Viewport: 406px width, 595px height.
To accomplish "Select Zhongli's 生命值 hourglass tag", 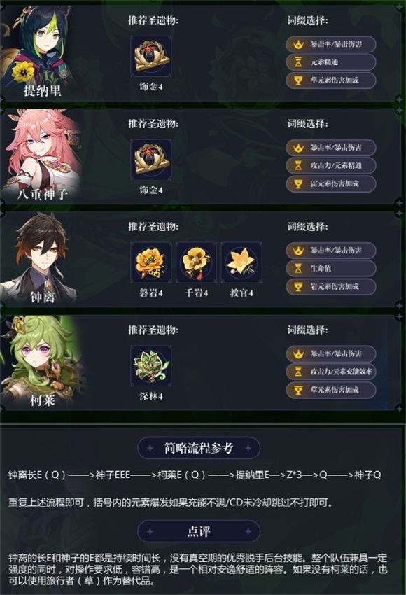I will 331,269.
